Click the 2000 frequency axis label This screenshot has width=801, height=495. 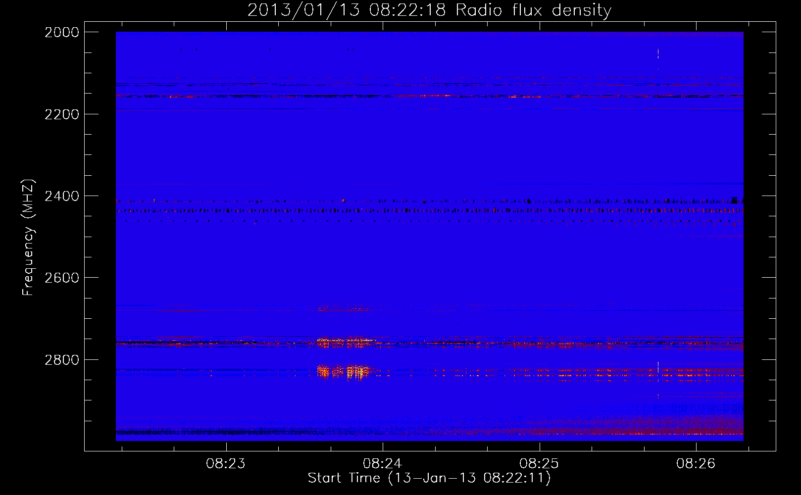62,32
